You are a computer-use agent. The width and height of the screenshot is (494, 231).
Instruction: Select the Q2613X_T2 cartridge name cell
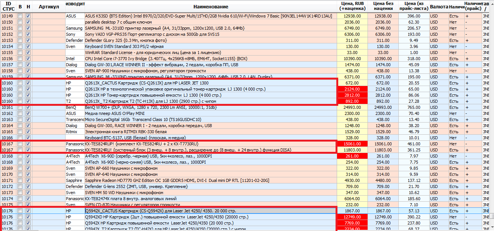pyautogui.click(x=211, y=101)
